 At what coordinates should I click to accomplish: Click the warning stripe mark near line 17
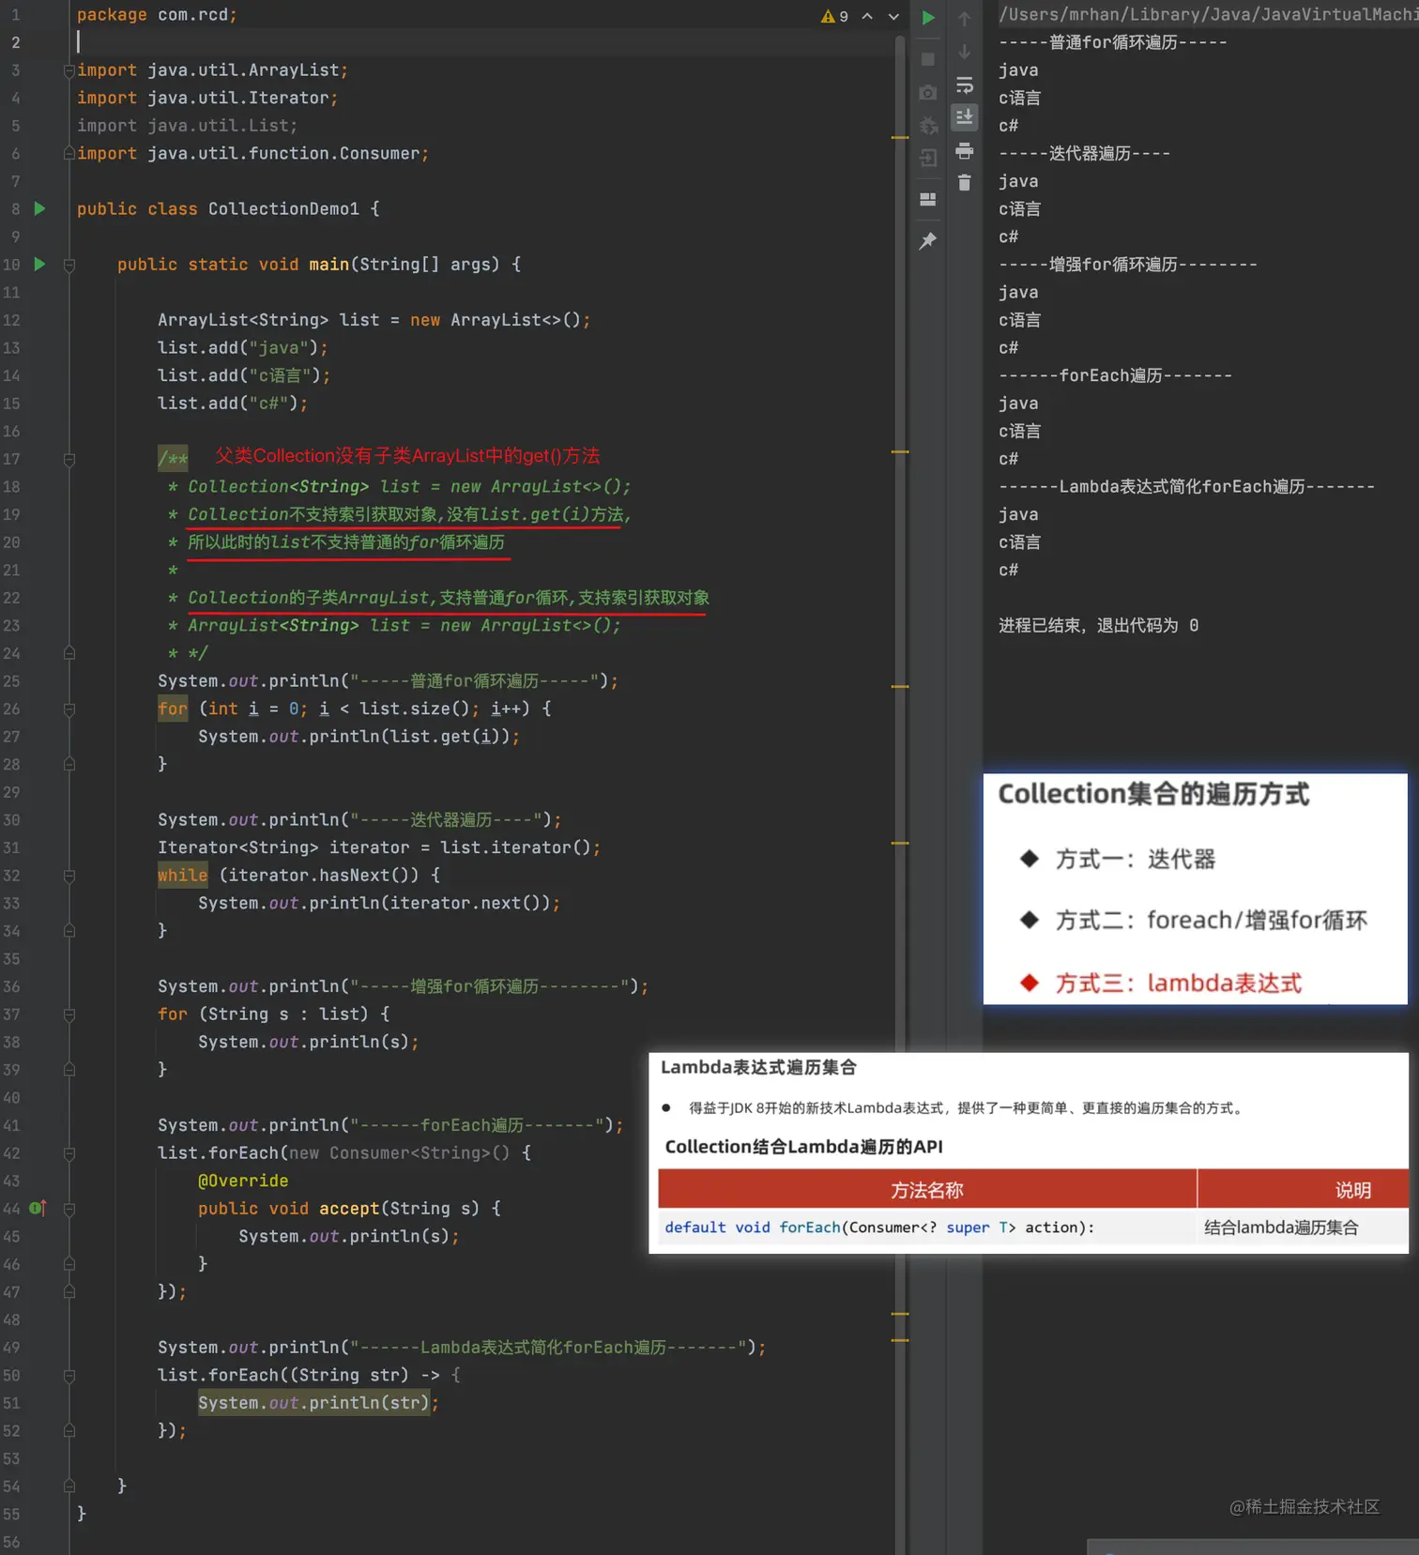(900, 451)
